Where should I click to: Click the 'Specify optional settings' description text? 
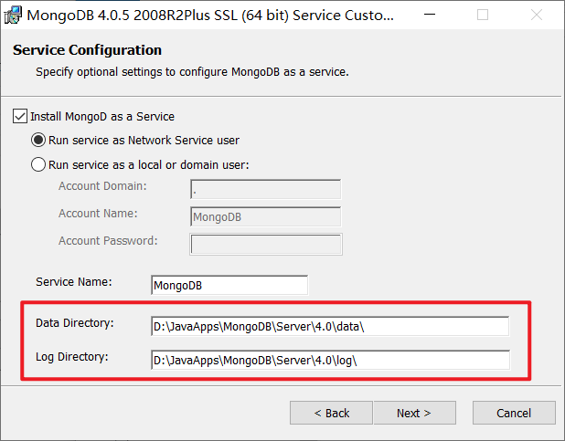192,72
